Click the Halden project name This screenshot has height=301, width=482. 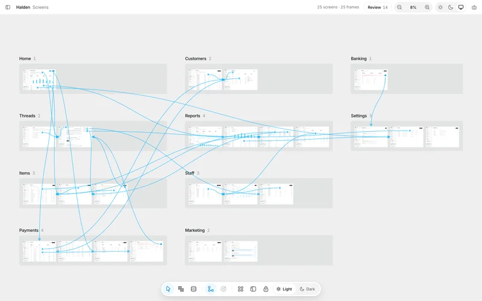click(23, 7)
